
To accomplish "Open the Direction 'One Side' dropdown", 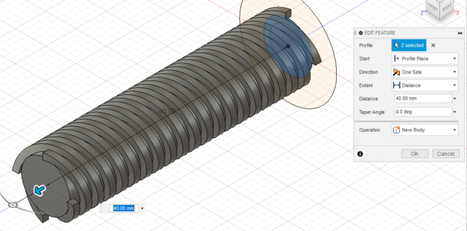I will 425,72.
